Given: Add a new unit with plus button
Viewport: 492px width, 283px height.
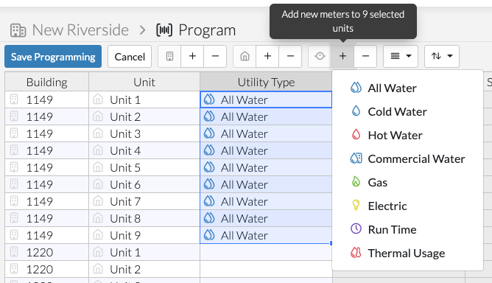Looking at the screenshot, I should [267, 56].
